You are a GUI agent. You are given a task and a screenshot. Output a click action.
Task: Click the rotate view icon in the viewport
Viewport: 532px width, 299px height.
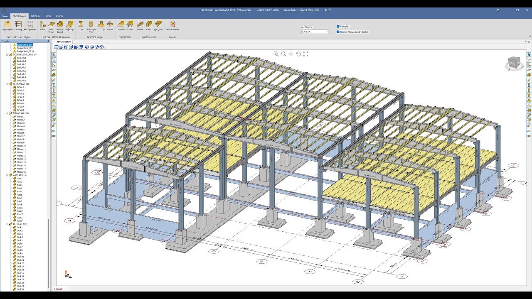pyautogui.click(x=298, y=54)
